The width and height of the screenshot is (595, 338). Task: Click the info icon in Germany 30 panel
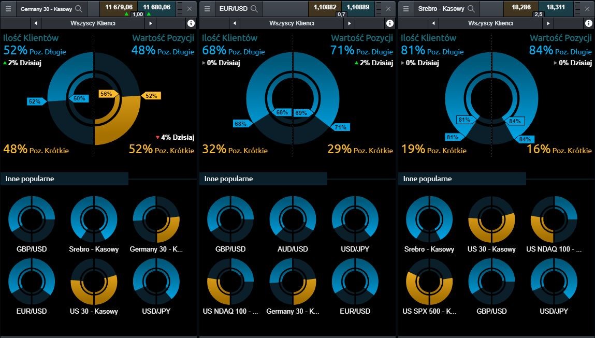(x=191, y=23)
